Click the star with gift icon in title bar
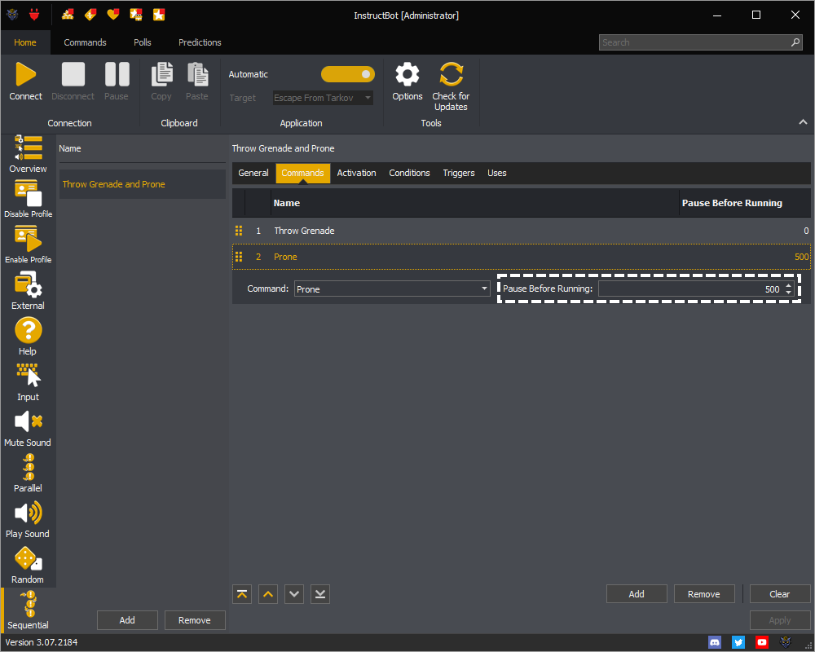 click(x=135, y=15)
